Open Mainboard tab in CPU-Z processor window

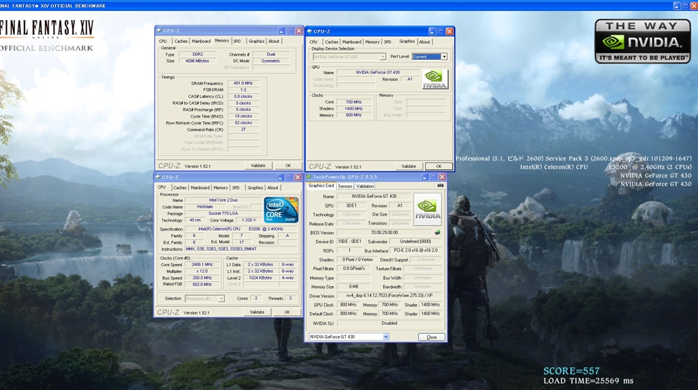coord(200,188)
